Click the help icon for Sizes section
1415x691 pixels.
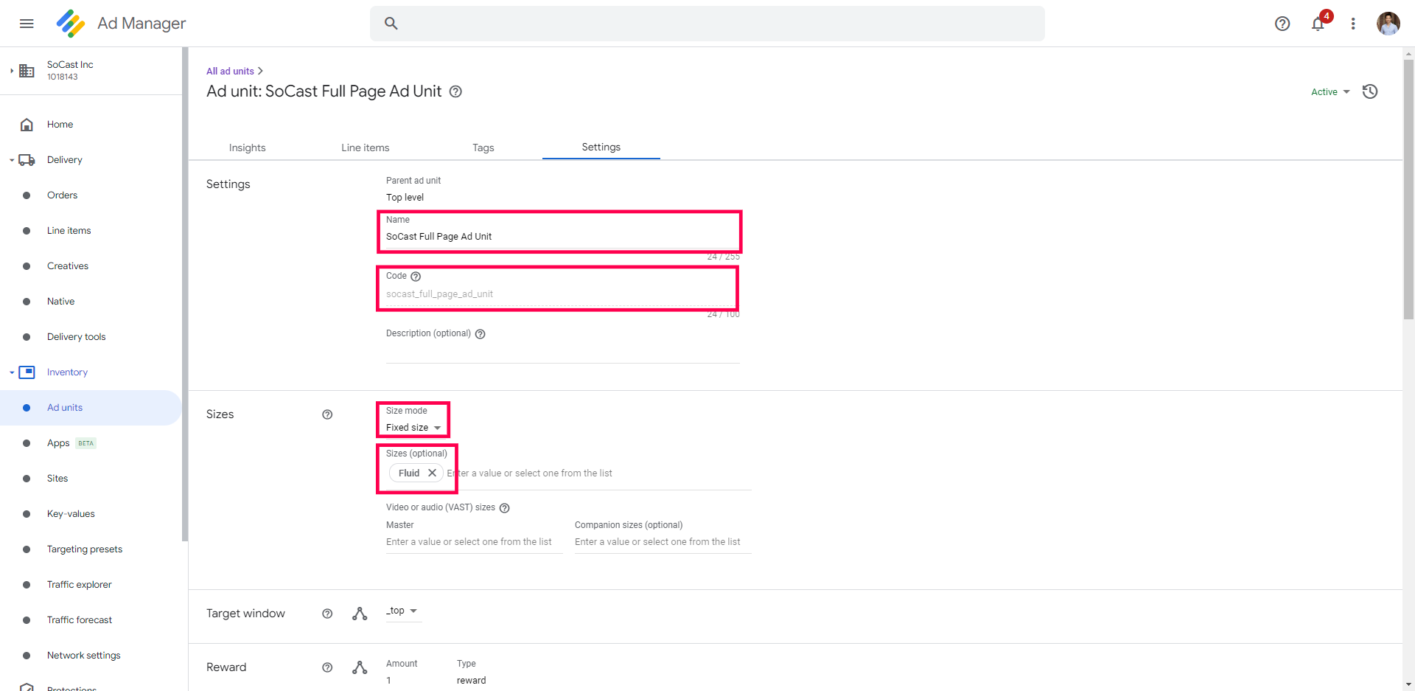point(327,414)
